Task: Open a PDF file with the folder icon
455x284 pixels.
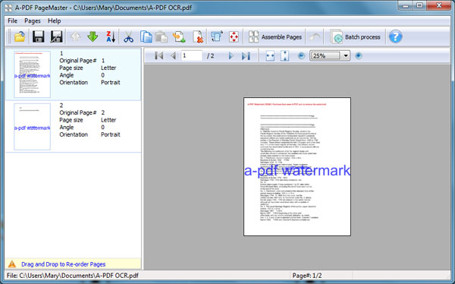Action: point(20,37)
